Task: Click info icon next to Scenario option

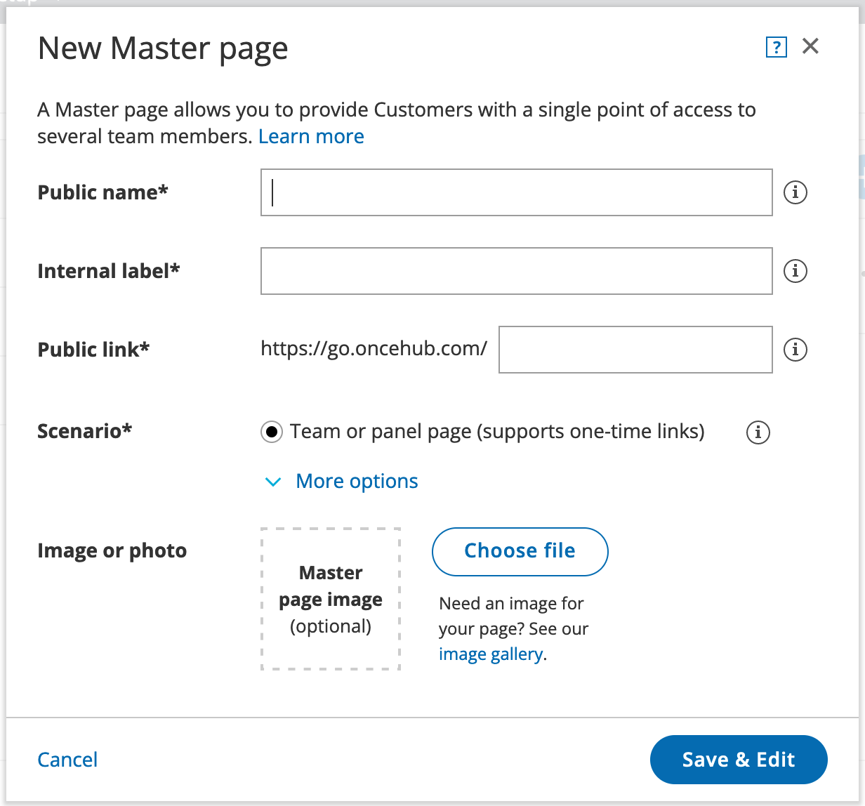Action: click(758, 432)
